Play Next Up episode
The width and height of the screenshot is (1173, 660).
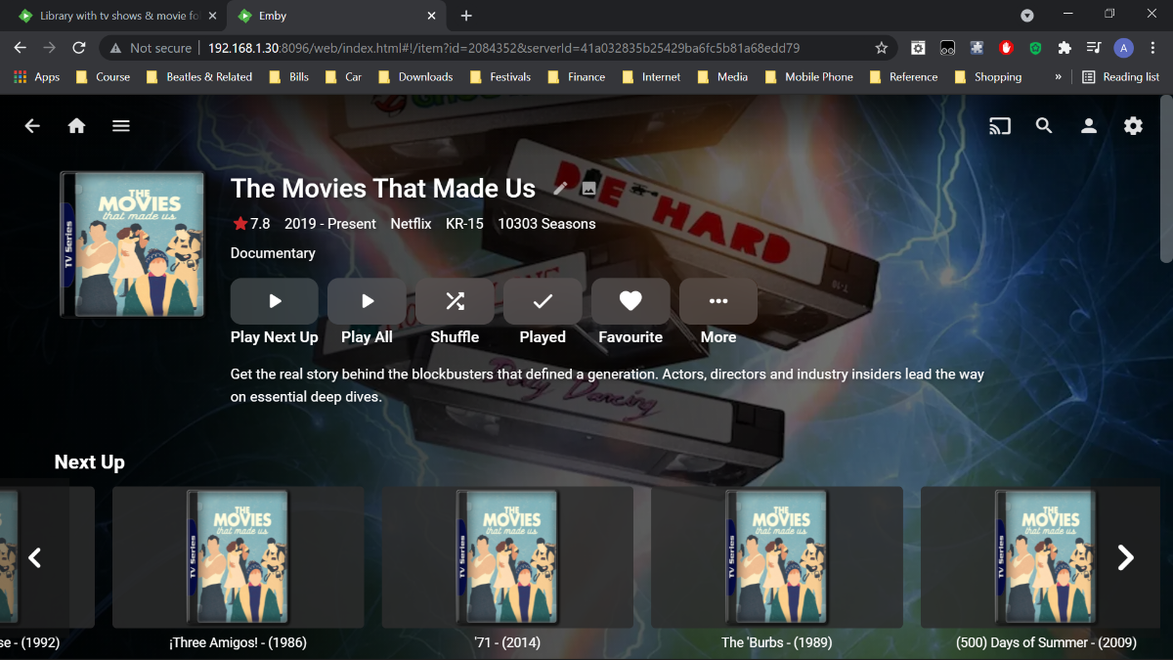point(275,301)
